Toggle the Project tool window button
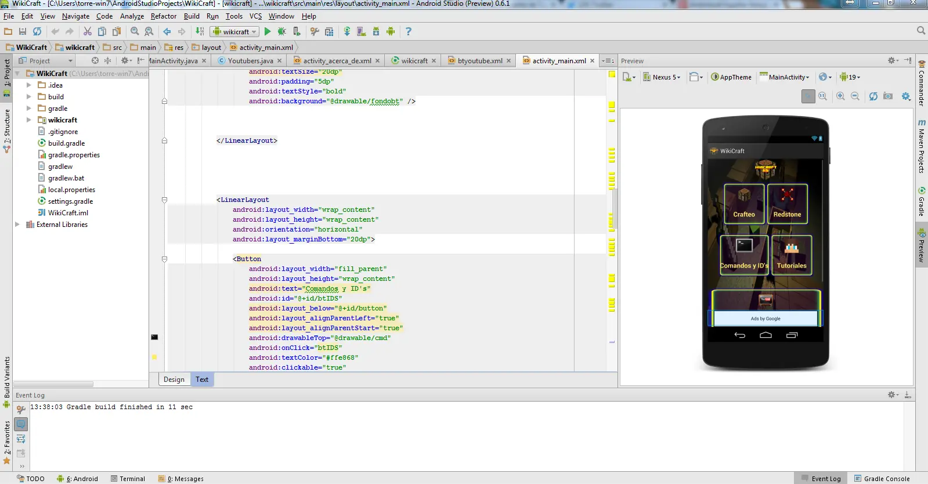The height and width of the screenshot is (484, 928). tap(6, 78)
